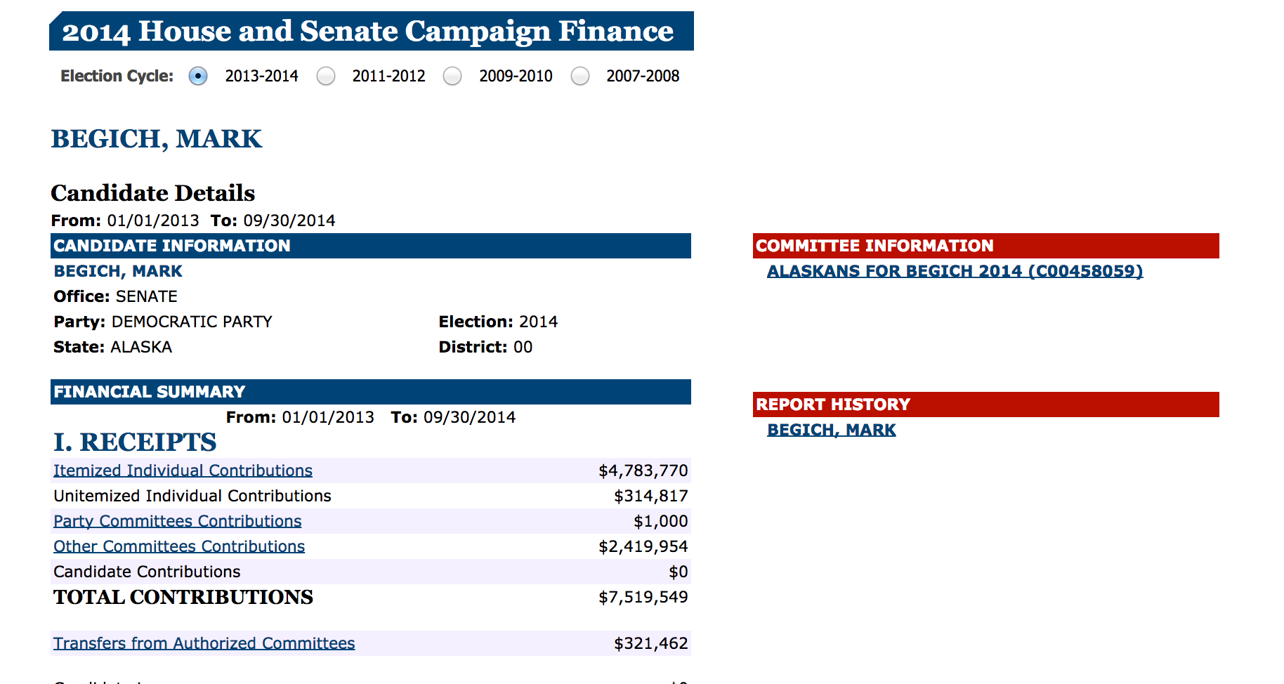Select the 2011-2012 election cycle radio button
1284x684 pixels.
[326, 76]
